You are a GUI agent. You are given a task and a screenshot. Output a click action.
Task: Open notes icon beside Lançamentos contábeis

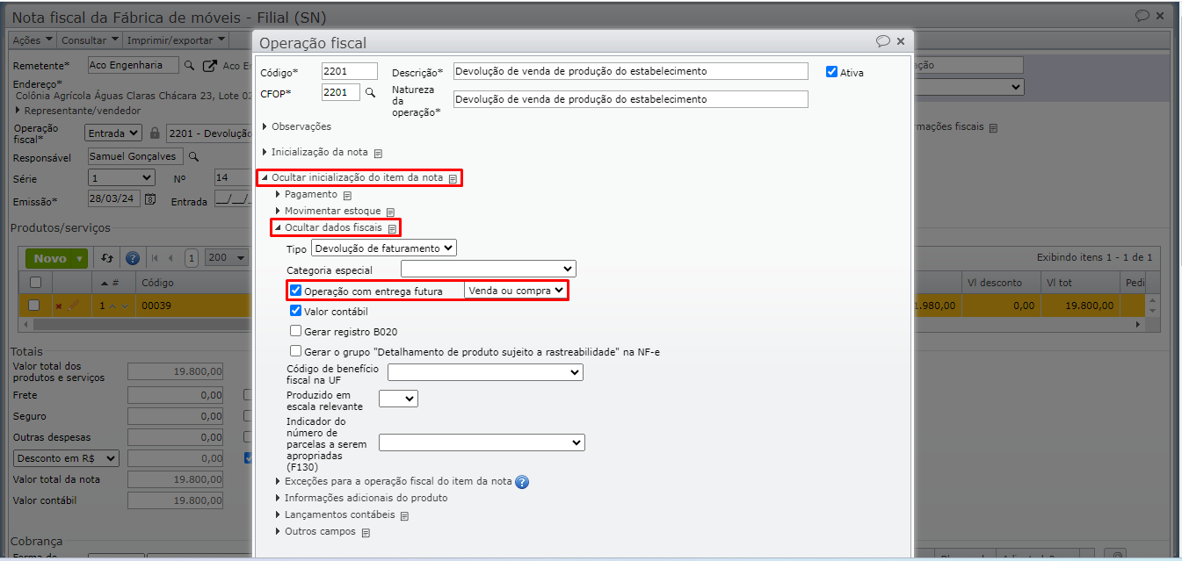[404, 515]
